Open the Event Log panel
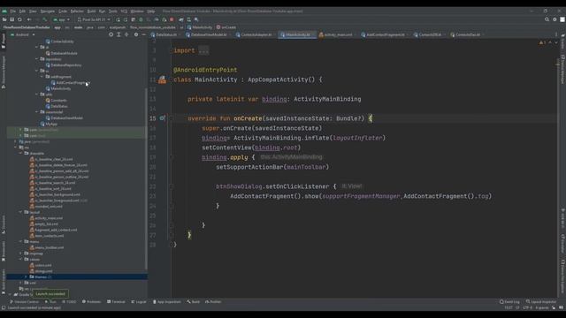The width and height of the screenshot is (566, 318). tap(509, 302)
